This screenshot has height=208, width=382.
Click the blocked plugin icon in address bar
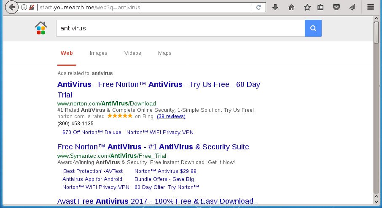click(32, 7)
